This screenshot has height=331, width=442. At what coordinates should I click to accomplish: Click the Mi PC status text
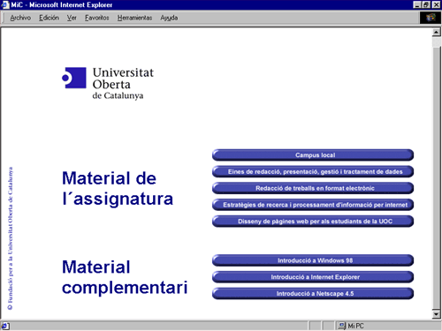pos(355,326)
